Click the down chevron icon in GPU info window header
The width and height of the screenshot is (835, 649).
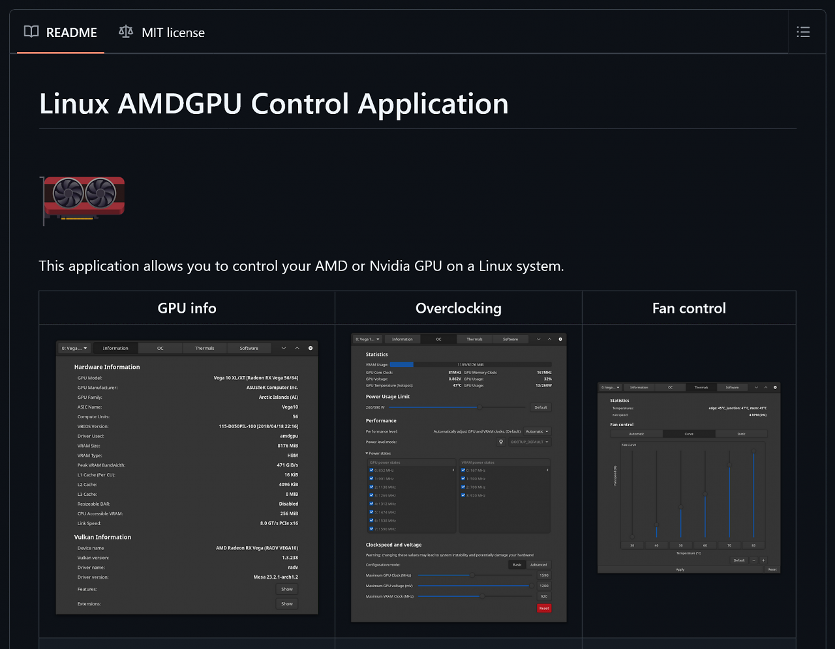(284, 348)
